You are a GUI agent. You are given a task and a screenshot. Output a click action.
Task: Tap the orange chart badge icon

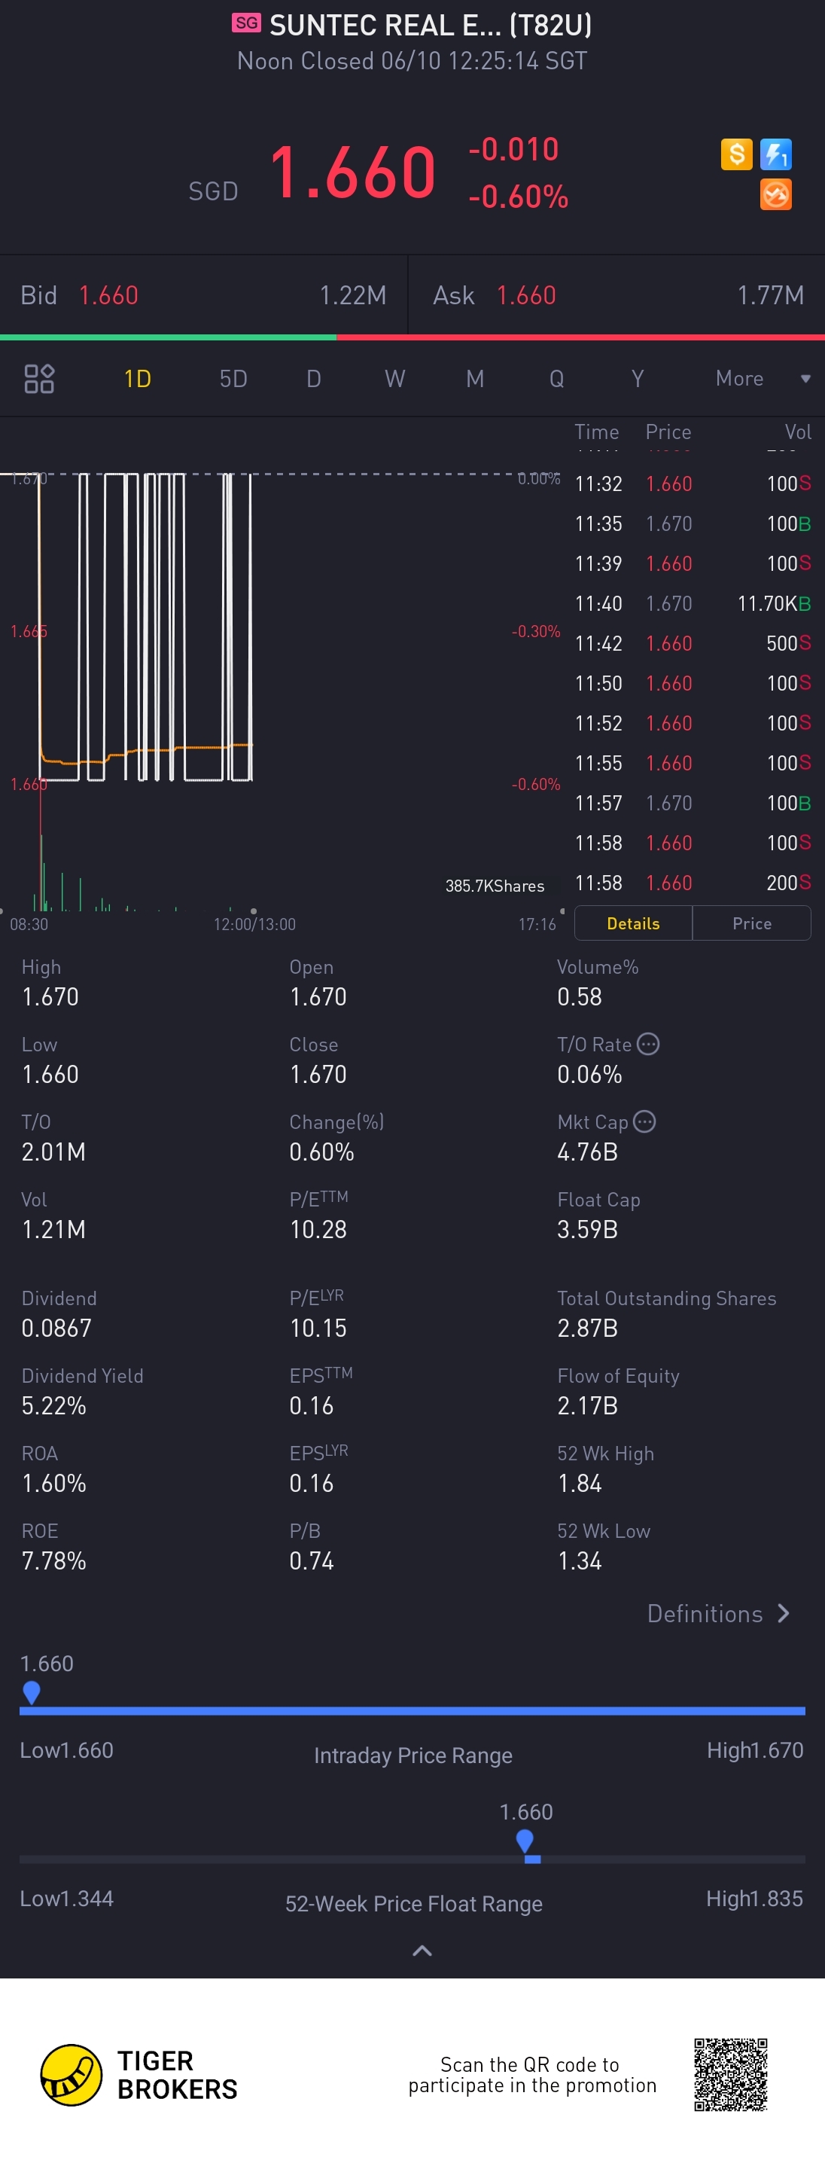pos(775,195)
